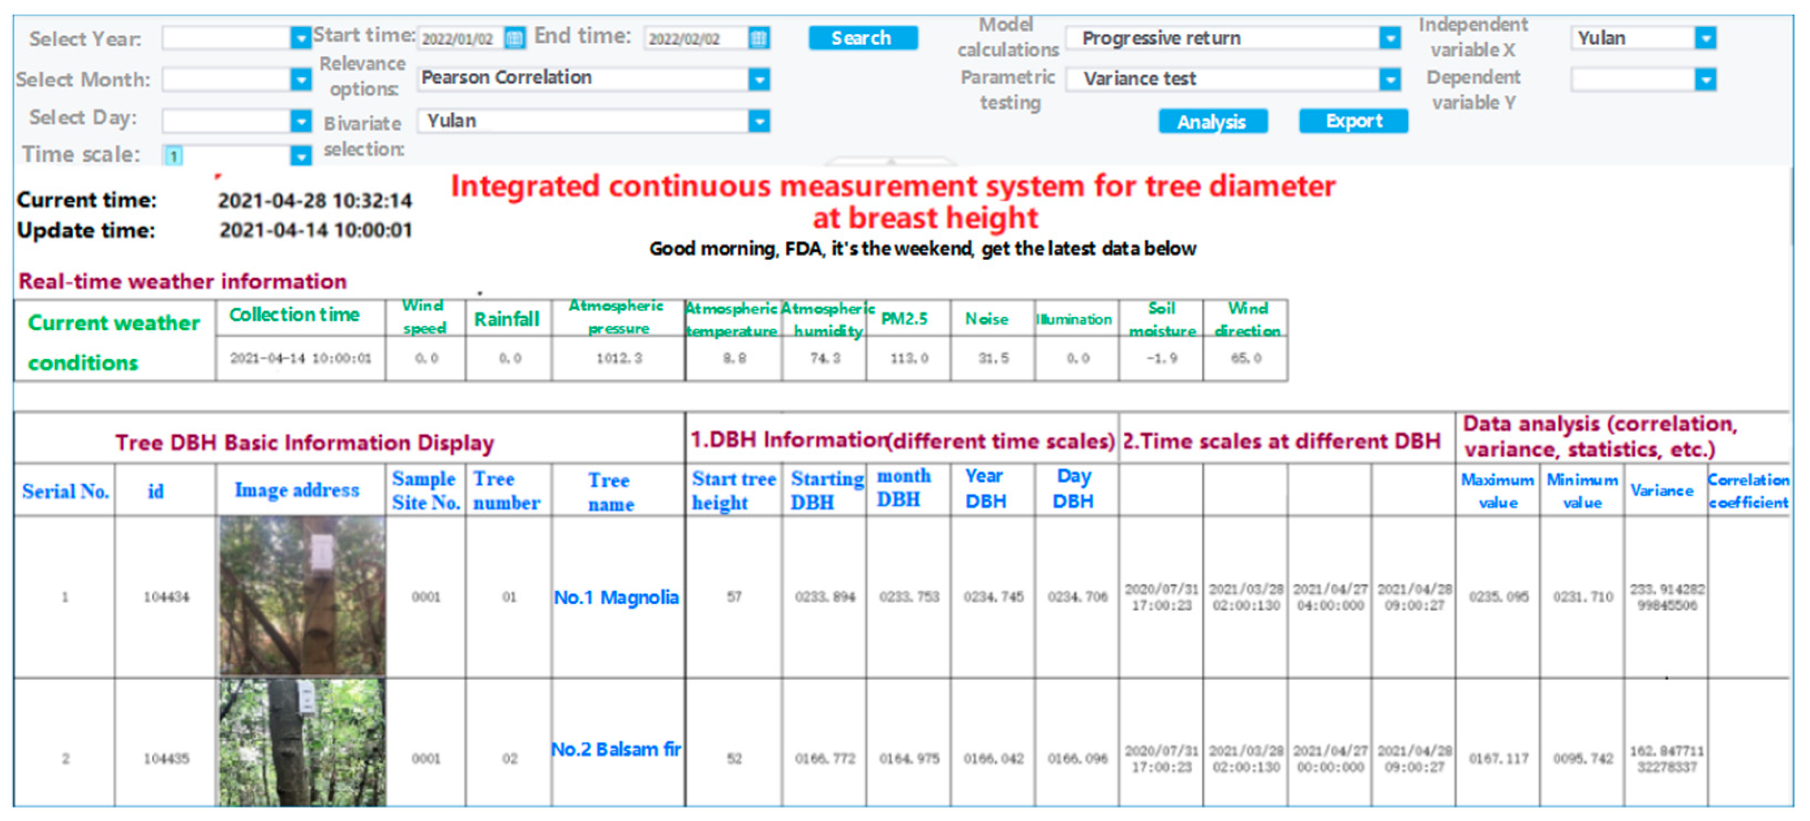Open the Pearson Correlation relevance dropdown
The image size is (1810, 821).
pos(759,79)
